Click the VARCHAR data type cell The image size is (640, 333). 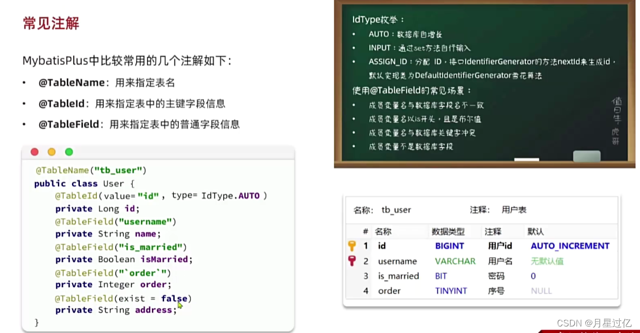pos(455,261)
